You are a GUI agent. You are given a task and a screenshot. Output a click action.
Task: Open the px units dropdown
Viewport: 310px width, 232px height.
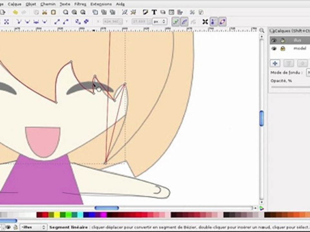point(160,22)
